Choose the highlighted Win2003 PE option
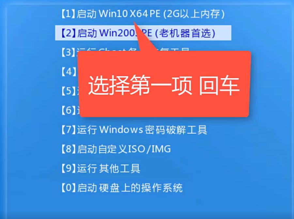Viewport: 294px width, 219px height. [x=143, y=33]
